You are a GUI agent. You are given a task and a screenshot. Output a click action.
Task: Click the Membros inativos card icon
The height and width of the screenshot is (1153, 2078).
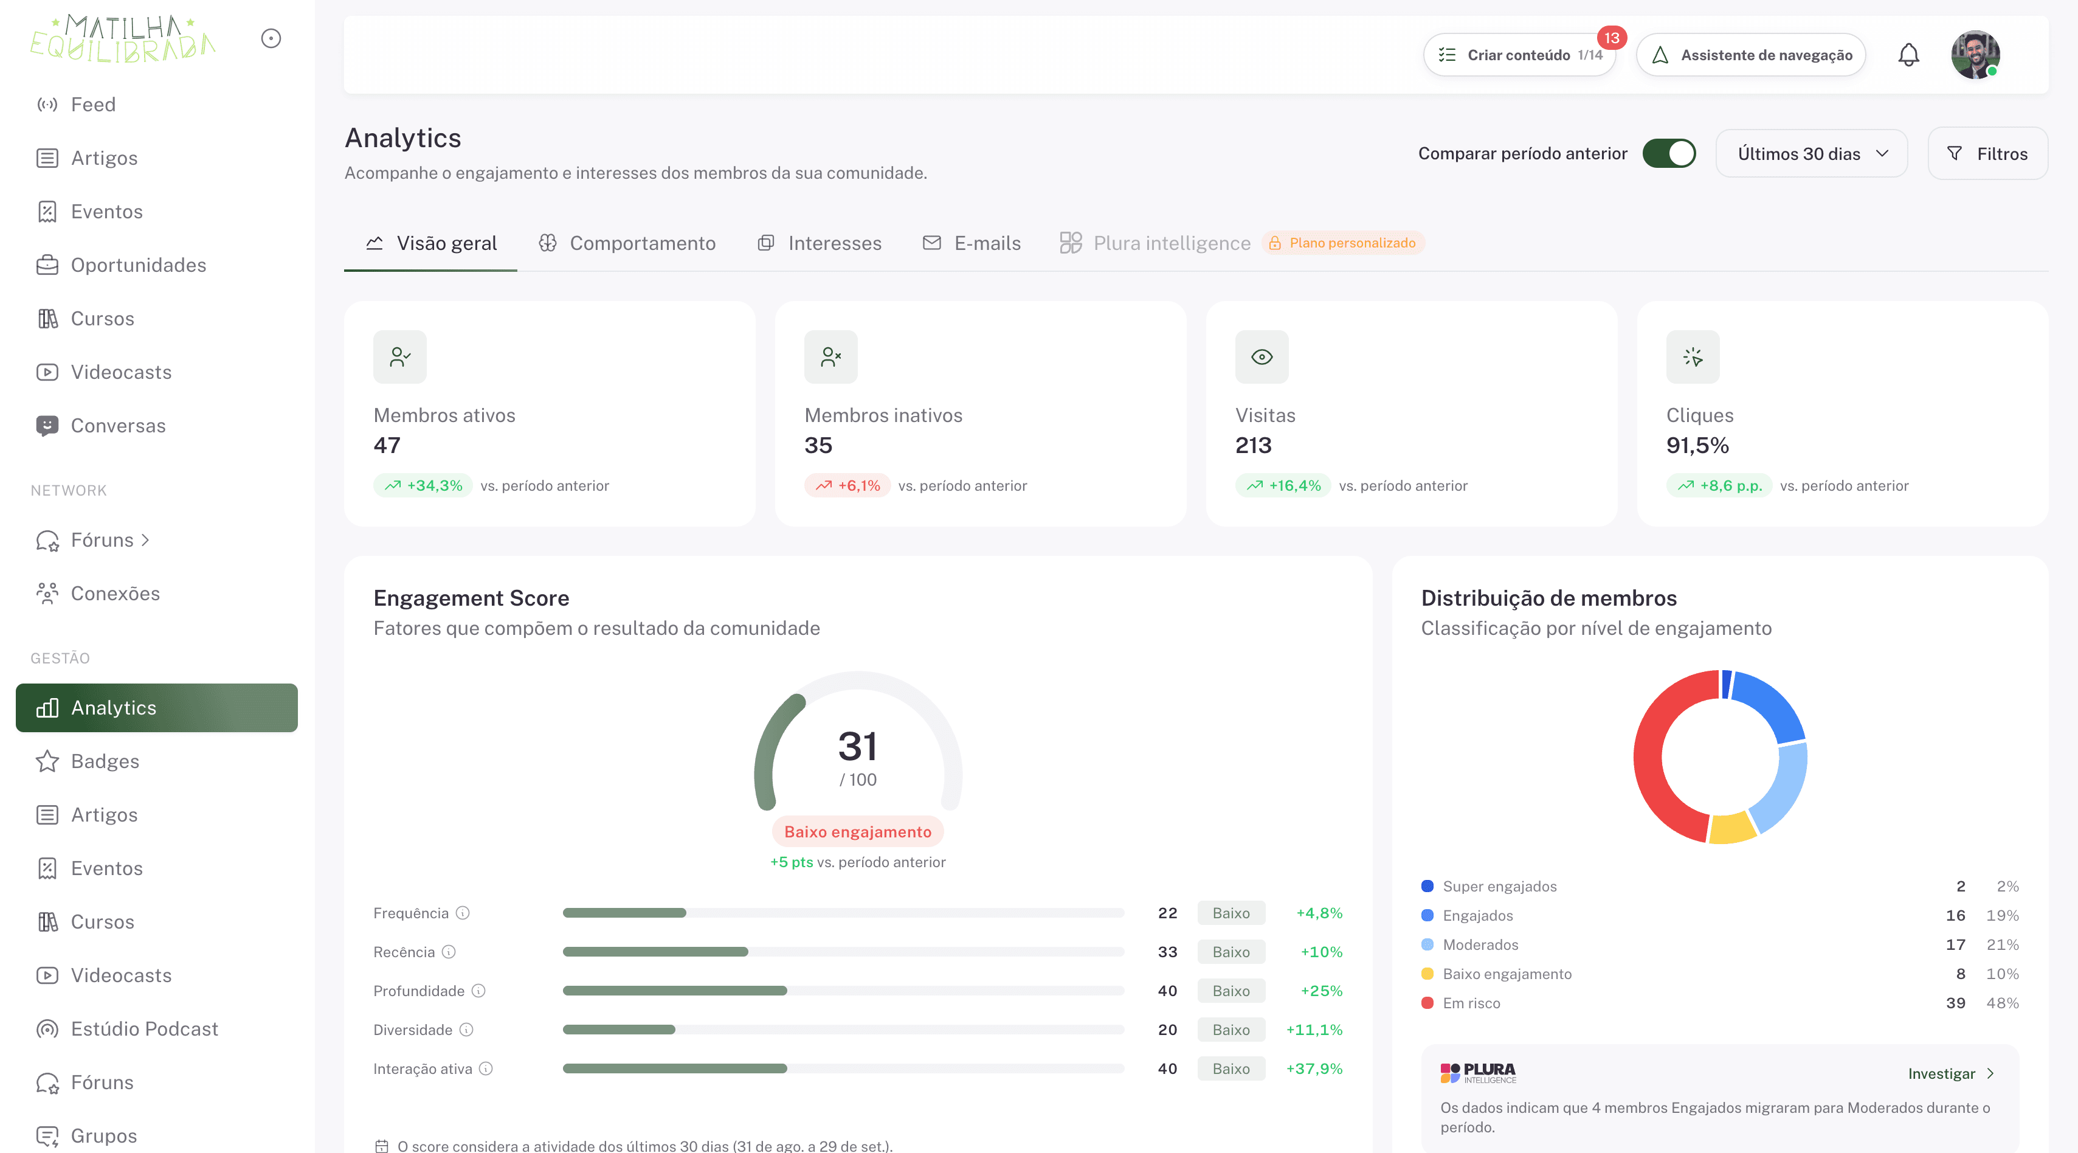[x=830, y=356]
